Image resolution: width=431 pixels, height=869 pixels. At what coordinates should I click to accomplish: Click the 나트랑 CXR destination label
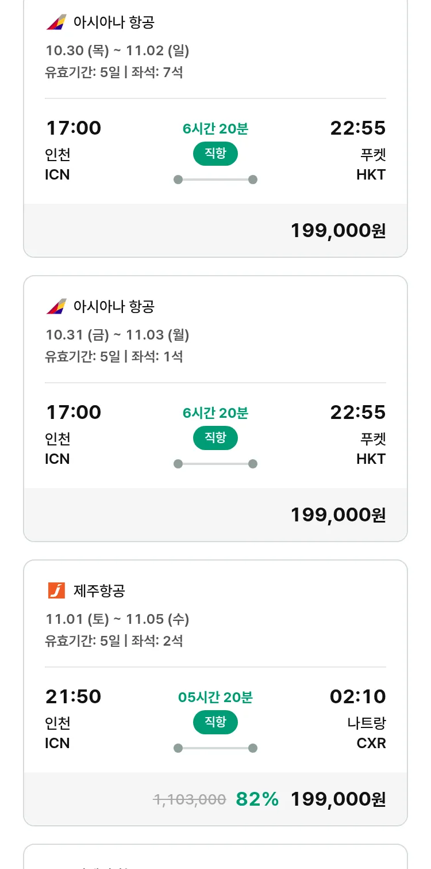(x=367, y=733)
